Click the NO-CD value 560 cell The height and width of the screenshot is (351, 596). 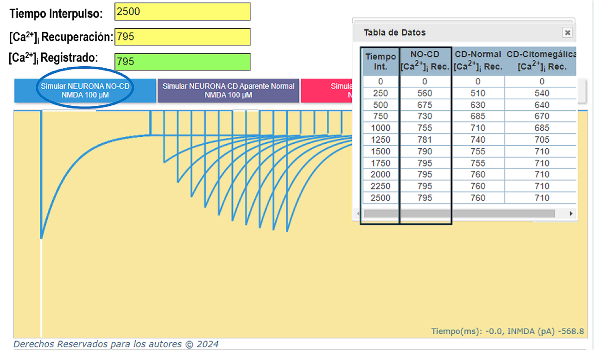(425, 93)
